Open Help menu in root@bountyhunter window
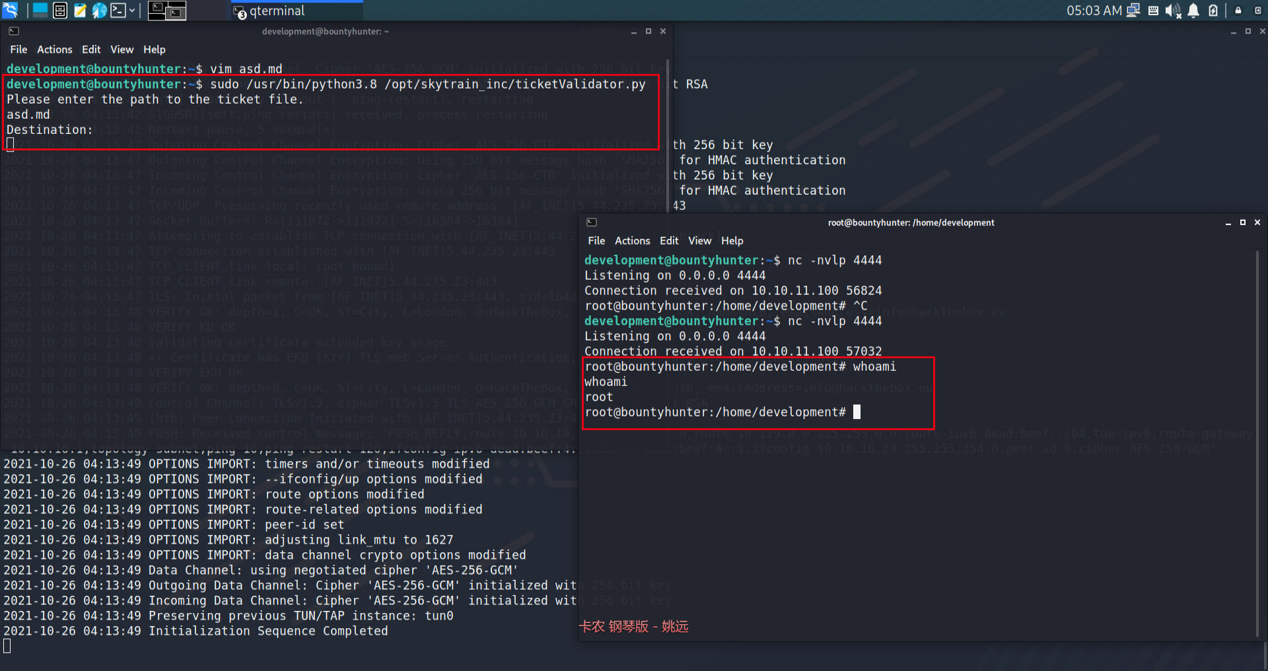Viewport: 1268px width, 671px height. 732,241
